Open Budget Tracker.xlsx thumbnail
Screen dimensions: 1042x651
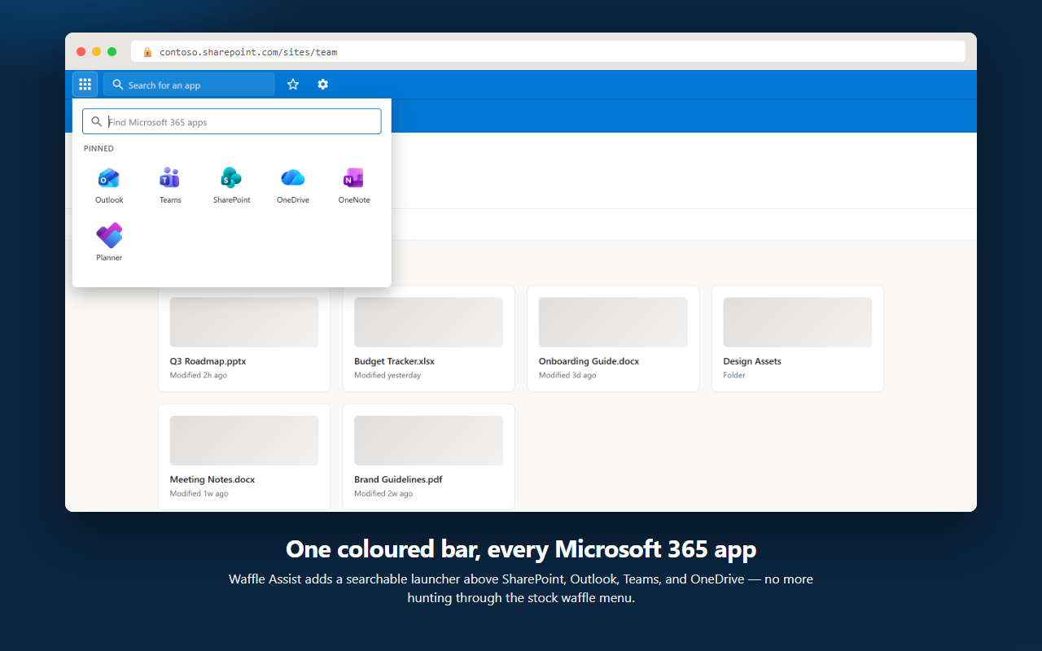429,322
